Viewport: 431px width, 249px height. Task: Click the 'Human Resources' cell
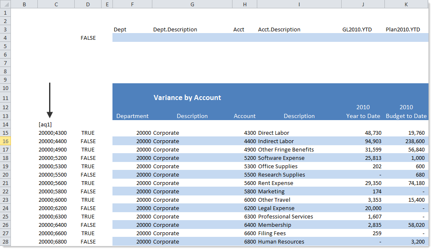[x=281, y=242]
